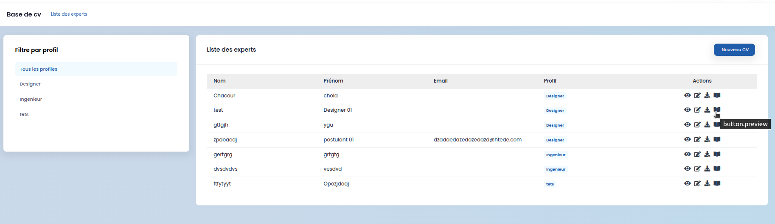Open book preview icon for Chacour
The image size is (775, 224).
tap(717, 95)
